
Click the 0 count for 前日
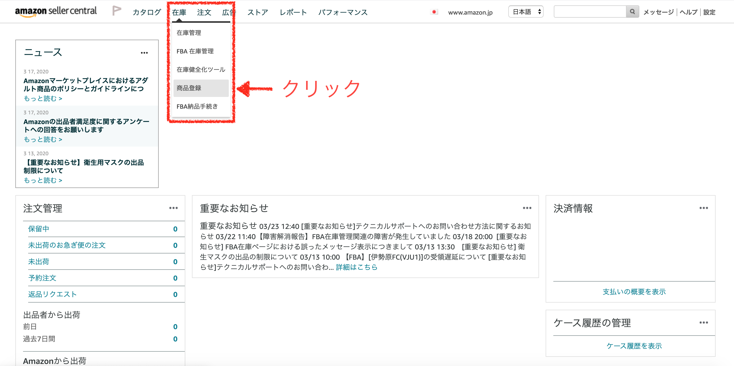point(175,327)
